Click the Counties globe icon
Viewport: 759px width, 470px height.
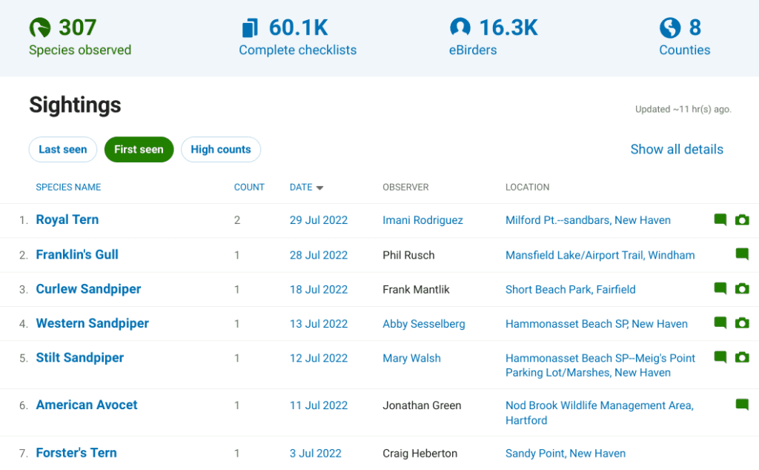tap(670, 27)
